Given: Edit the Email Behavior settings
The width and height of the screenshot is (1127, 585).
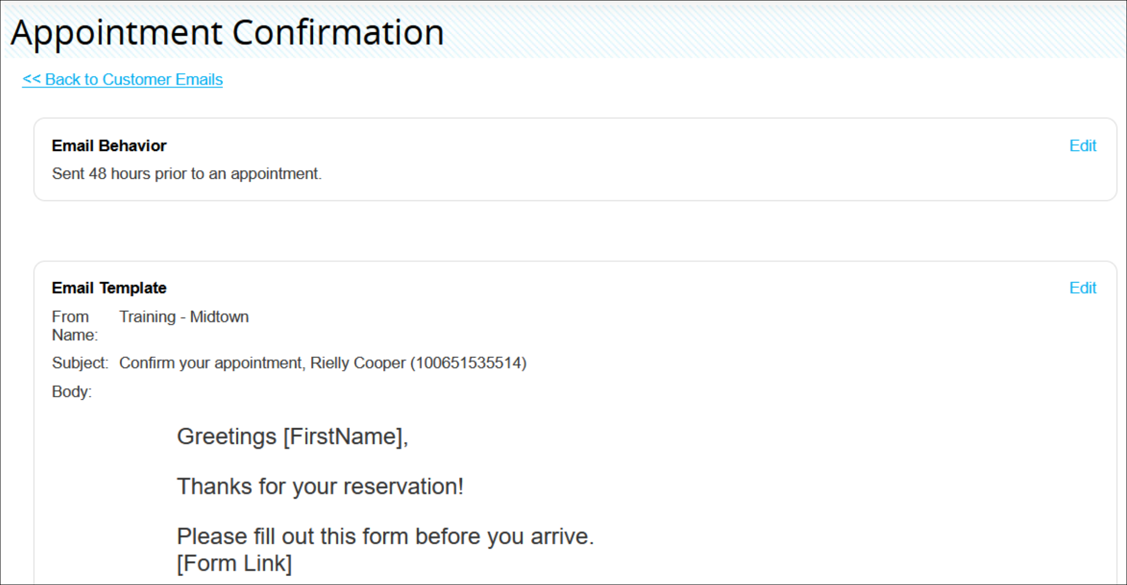Looking at the screenshot, I should [1082, 146].
